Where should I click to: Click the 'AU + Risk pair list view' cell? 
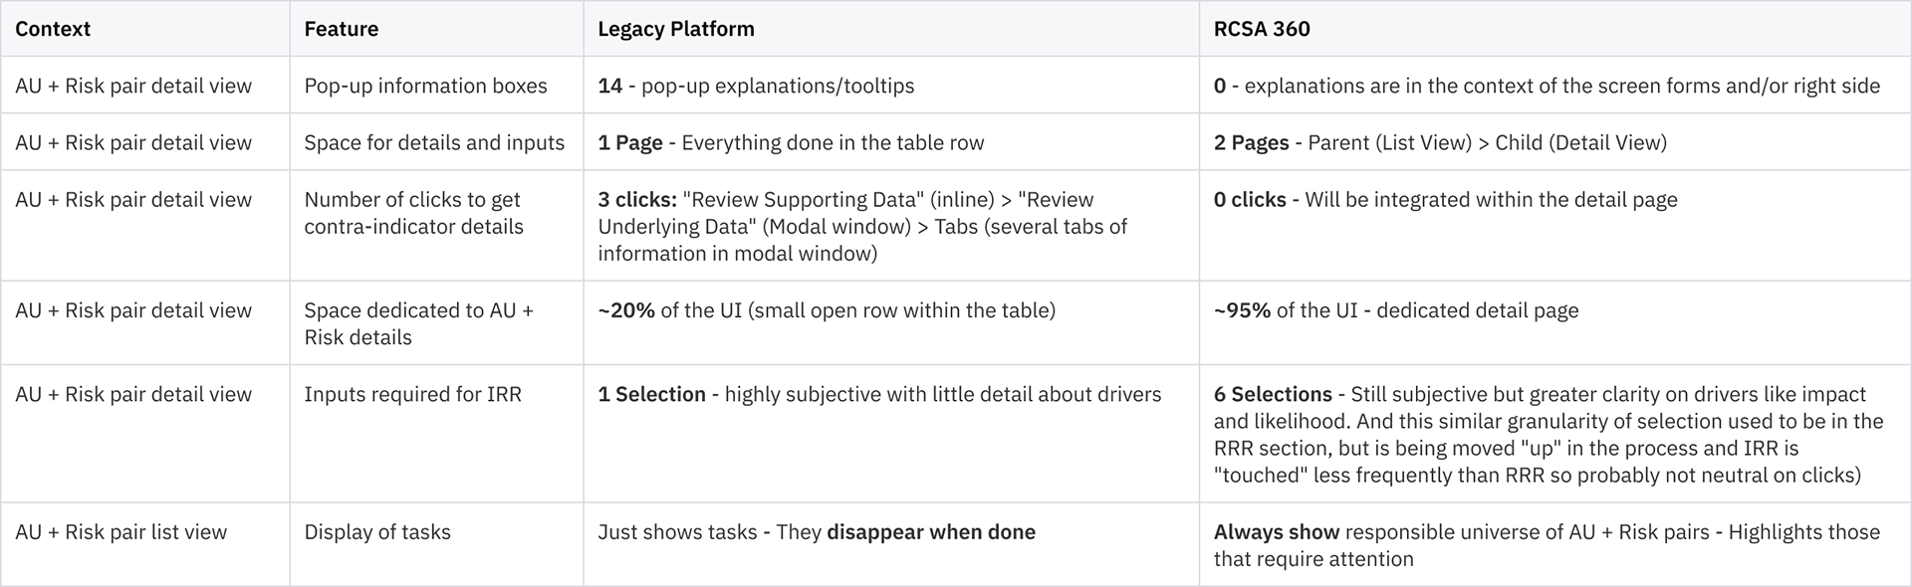tap(120, 532)
